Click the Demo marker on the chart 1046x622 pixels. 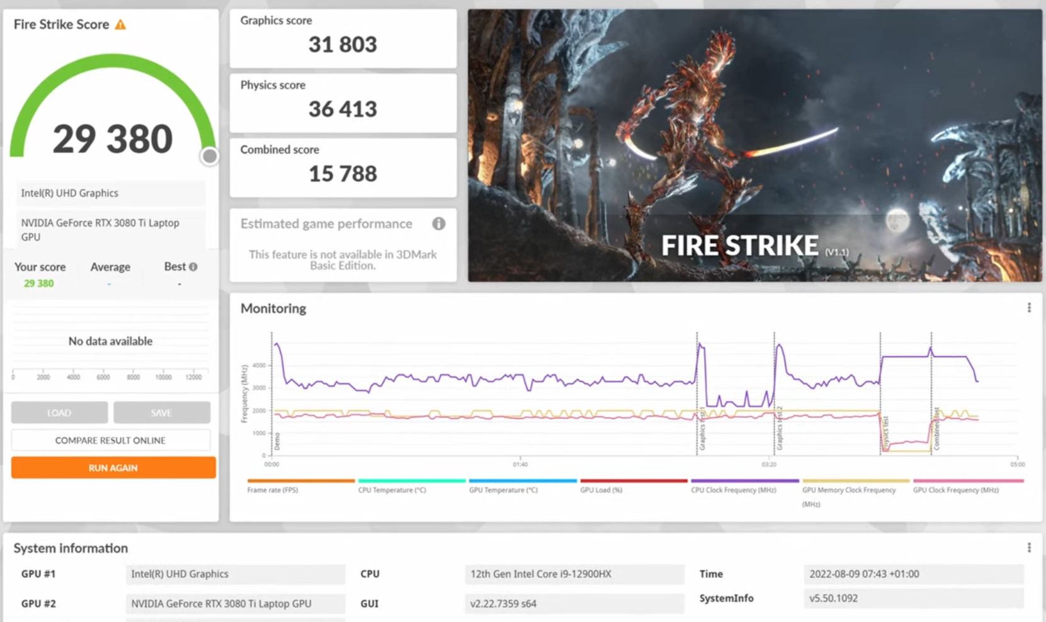coord(276,441)
